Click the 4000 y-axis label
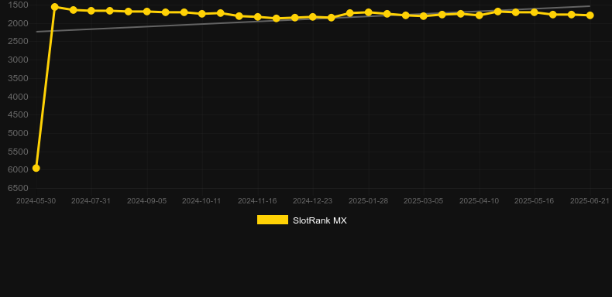Screen dimensions: 612x297 tap(19, 97)
